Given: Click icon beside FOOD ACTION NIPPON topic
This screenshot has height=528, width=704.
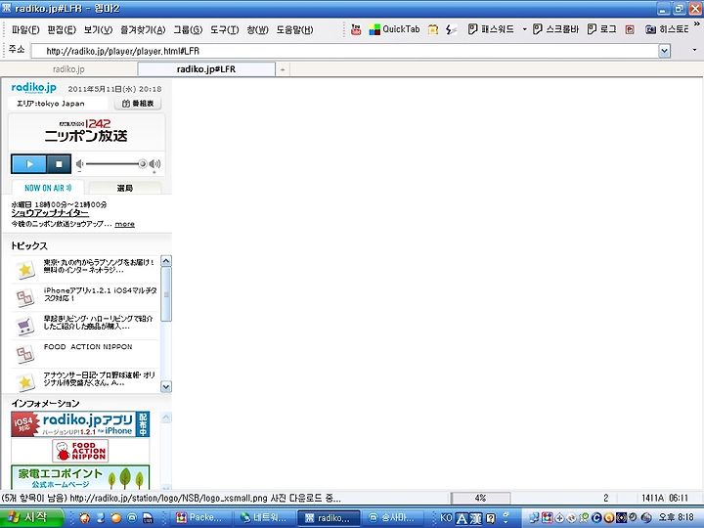Looking at the screenshot, I should coord(25,354).
